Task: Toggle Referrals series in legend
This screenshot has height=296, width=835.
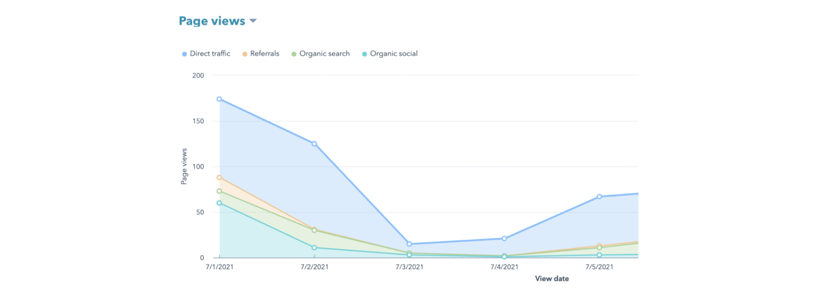Action: coord(265,54)
